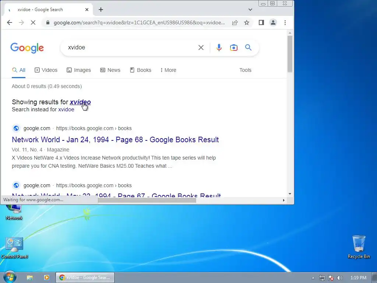Viewport: 377px width, 283px height.
Task: Open the search Tools button
Action: click(245, 70)
